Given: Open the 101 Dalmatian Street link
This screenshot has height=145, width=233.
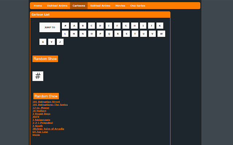Looking at the screenshot, I should point(46,102).
